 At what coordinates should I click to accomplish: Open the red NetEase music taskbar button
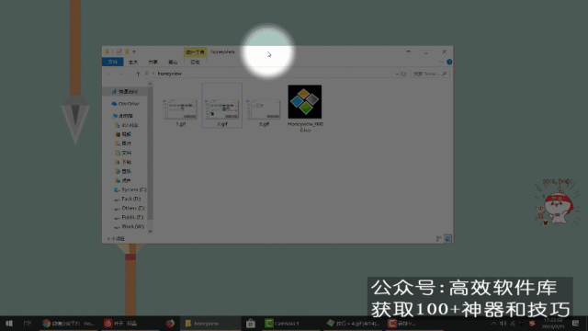click(130, 323)
